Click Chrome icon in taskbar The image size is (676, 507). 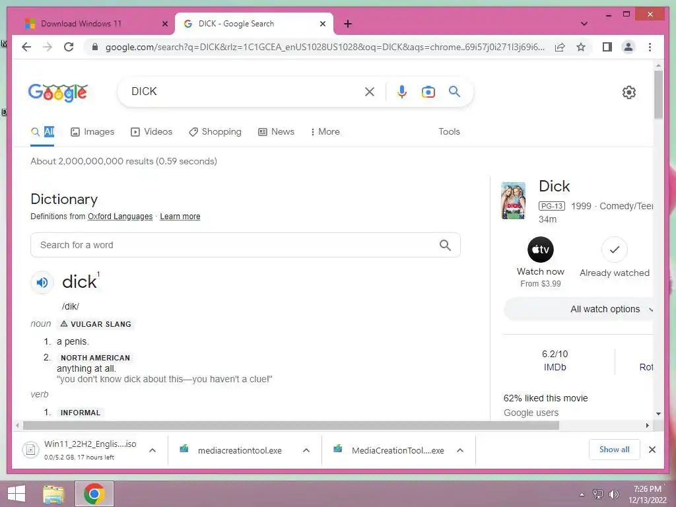click(94, 494)
